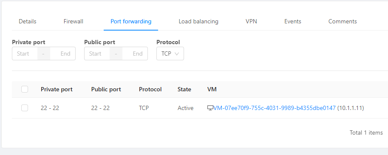Click the VM monitor icon in row
Viewport: 388px width, 155px height.
point(210,108)
